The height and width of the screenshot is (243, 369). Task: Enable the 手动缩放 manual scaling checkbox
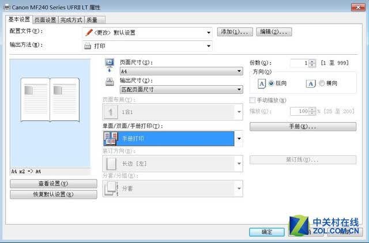252,100
